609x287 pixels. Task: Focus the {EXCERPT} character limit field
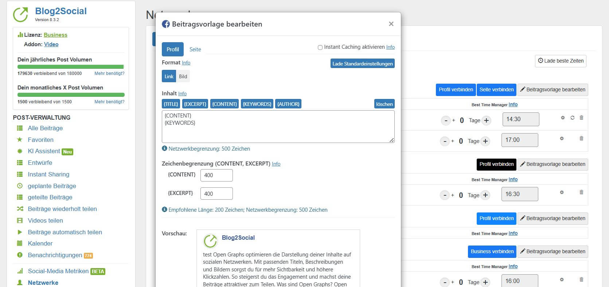click(x=216, y=194)
